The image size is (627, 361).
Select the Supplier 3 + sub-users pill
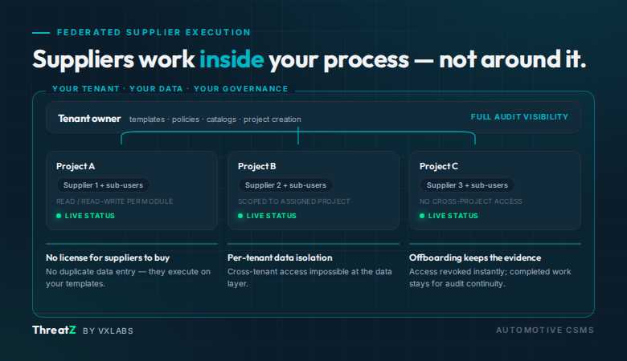[467, 185]
